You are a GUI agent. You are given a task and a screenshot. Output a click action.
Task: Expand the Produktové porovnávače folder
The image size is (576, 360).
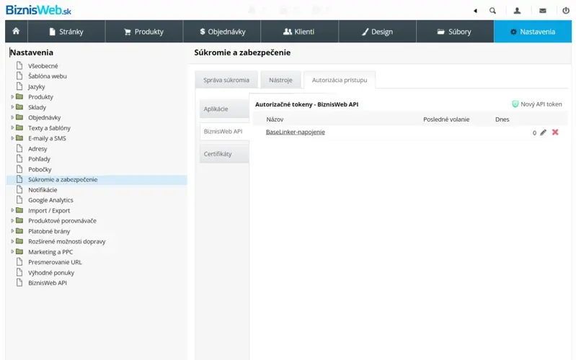tap(12, 220)
